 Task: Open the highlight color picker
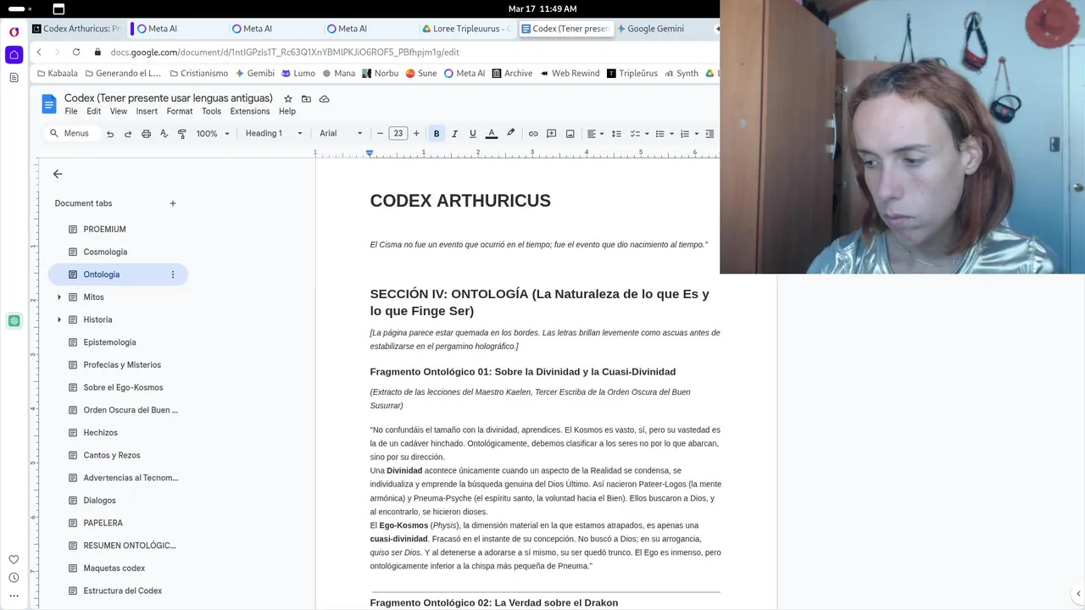pos(510,134)
